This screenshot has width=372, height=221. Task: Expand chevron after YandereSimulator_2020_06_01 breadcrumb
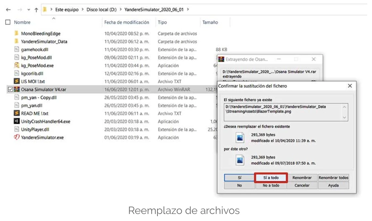point(188,10)
